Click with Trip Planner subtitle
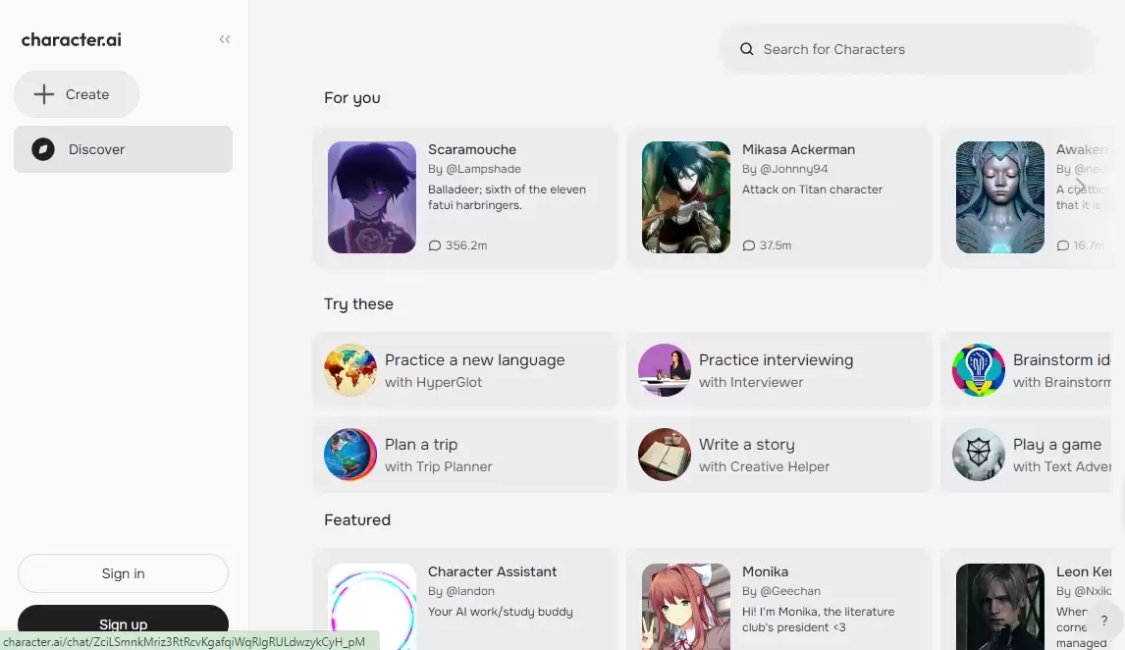Viewport: 1125px width, 650px height. 439,467
